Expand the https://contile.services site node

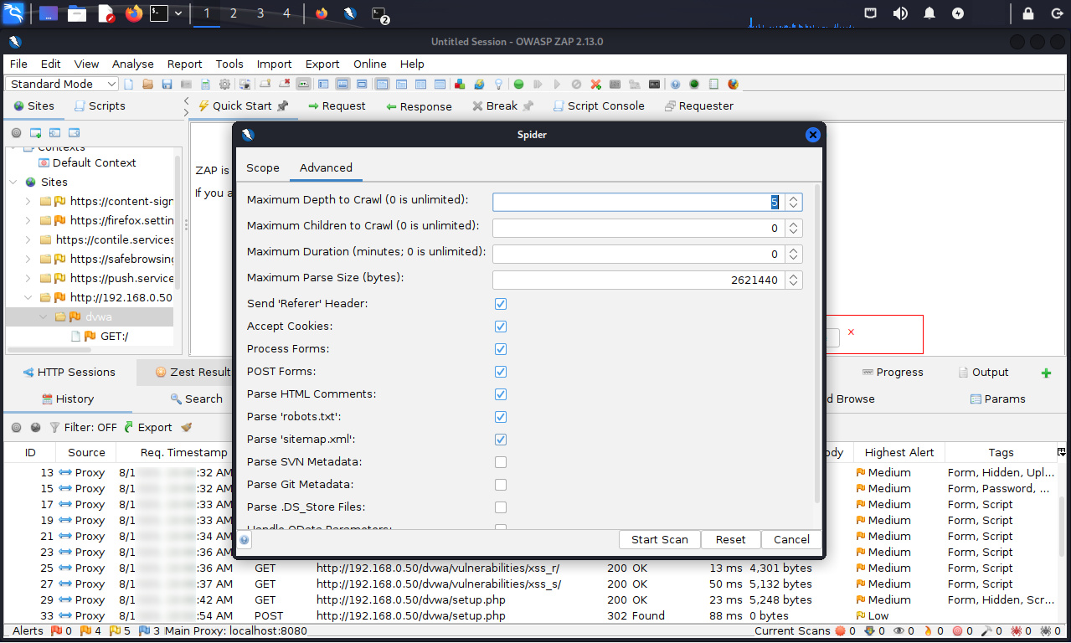click(28, 239)
